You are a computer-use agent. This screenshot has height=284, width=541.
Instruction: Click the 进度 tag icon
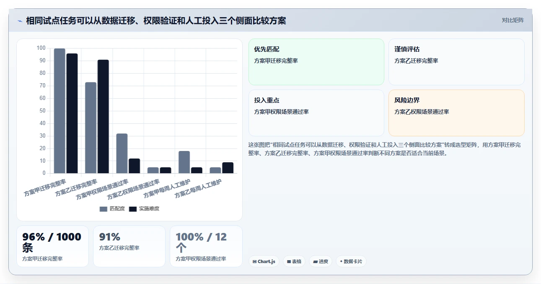[x=315, y=262]
